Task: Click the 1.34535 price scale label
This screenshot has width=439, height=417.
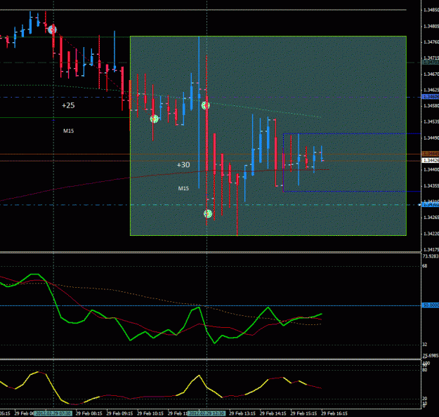Action: point(431,121)
